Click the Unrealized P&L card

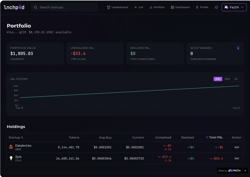[x=95, y=54]
